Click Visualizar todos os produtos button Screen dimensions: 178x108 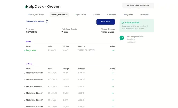pos(138,5)
